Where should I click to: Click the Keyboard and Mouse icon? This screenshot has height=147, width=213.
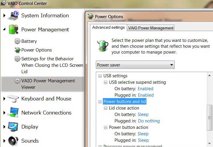coord(13,99)
